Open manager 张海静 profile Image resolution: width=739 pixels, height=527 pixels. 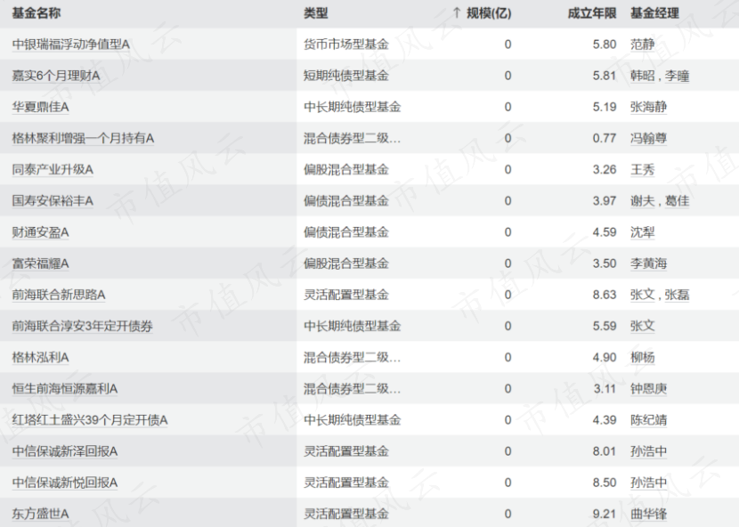648,107
